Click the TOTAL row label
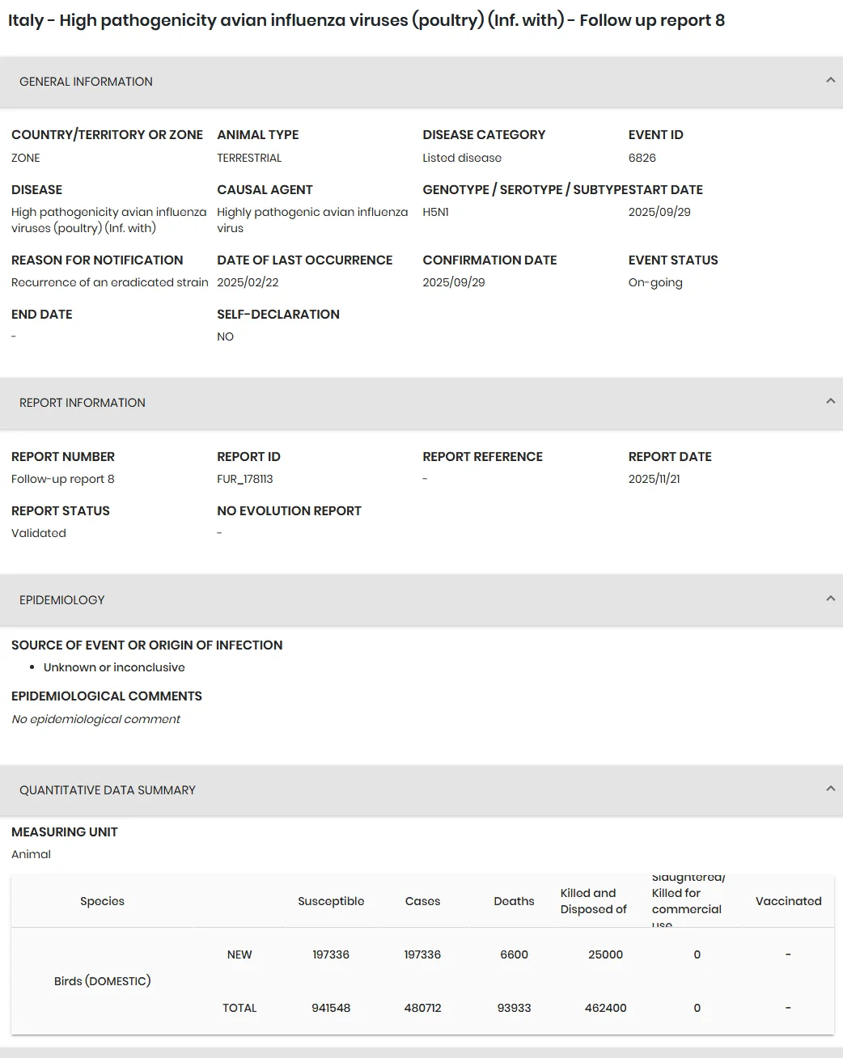Screen dimensions: 843x1058 (x=239, y=1008)
